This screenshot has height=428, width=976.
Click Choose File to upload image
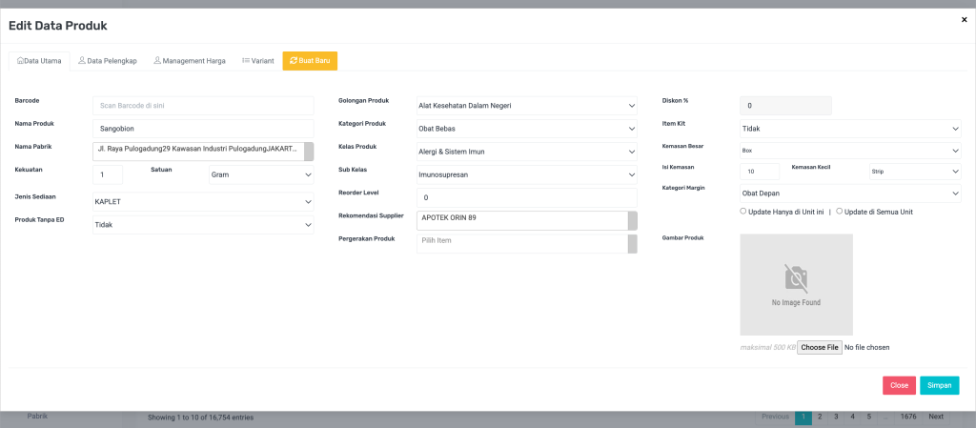click(819, 348)
